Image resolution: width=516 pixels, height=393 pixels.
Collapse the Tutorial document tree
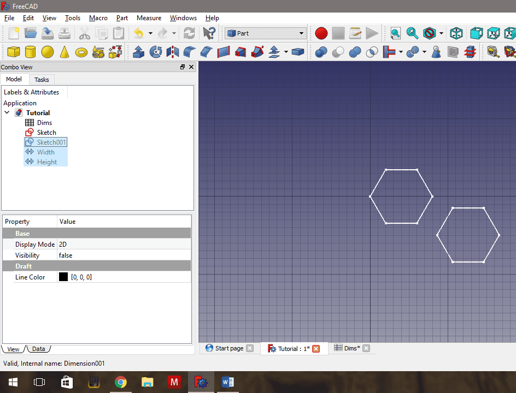[7, 112]
